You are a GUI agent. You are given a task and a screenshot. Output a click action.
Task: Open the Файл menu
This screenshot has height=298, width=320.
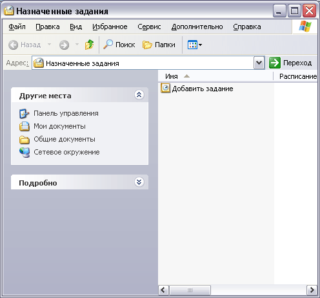coord(17,27)
